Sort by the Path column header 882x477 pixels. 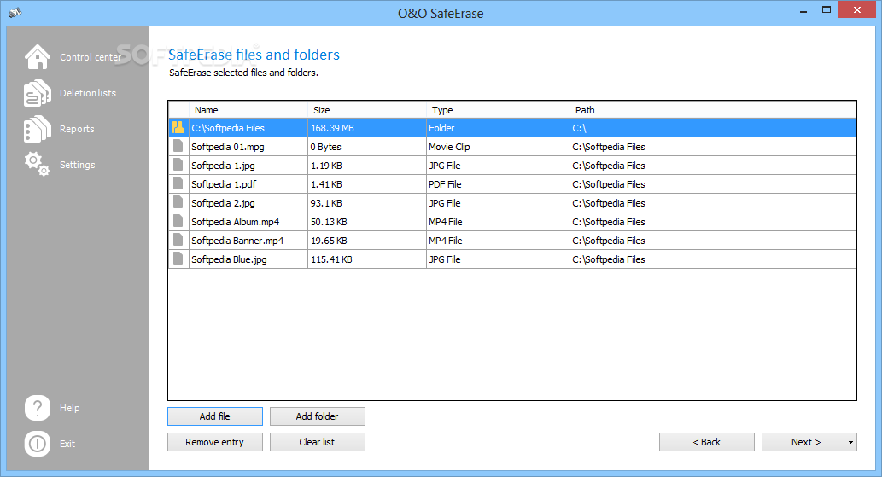[713, 110]
